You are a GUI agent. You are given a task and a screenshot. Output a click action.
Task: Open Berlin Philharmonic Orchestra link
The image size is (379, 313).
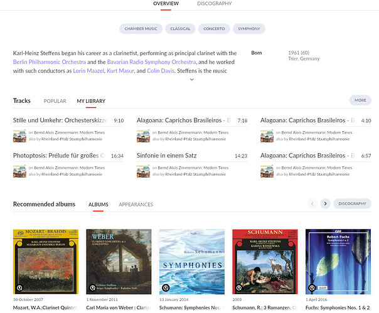[x=50, y=62]
